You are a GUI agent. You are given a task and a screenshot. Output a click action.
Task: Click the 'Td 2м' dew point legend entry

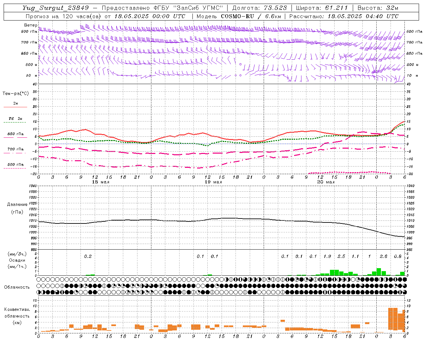tap(16, 119)
